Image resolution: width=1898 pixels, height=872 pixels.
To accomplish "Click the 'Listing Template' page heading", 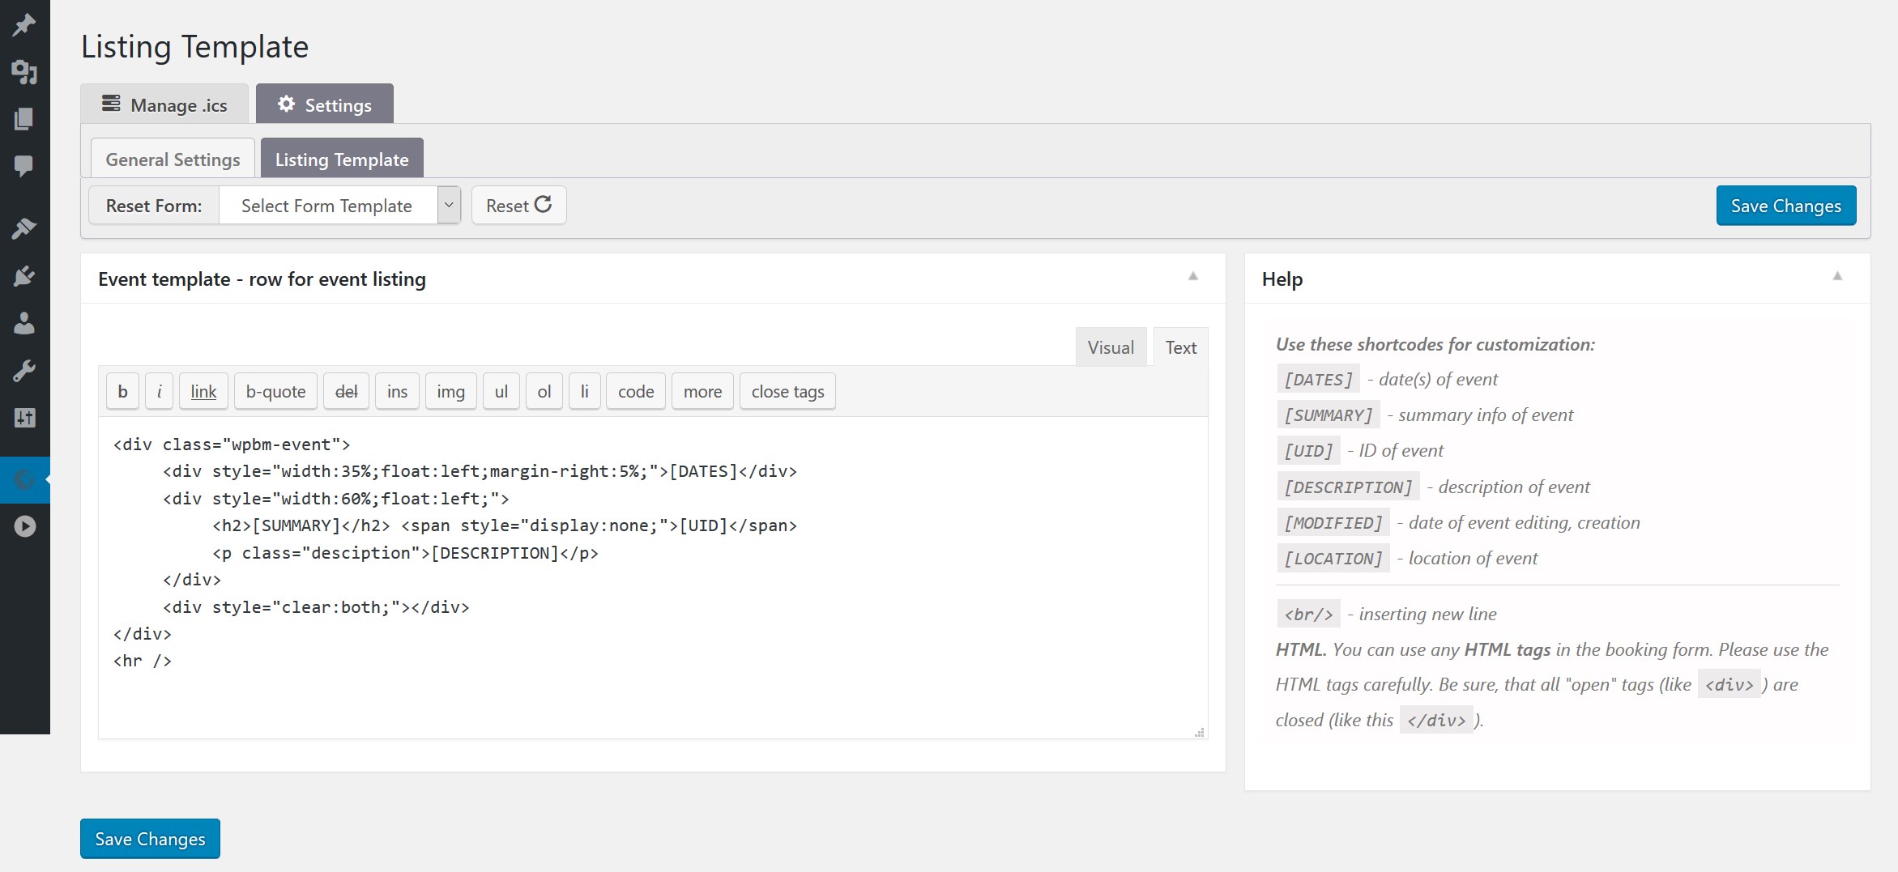I will pos(195,47).
